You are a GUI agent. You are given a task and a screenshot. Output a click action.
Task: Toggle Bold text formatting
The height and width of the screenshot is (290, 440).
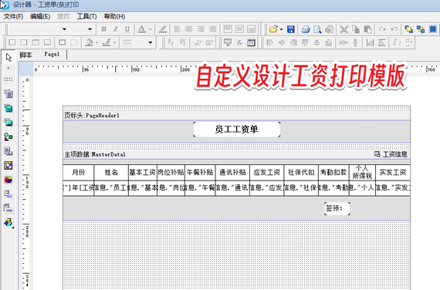[103, 29]
